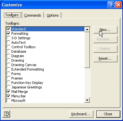
Task: Select the Japanese Greetings list item
Action: (x=27, y=87)
